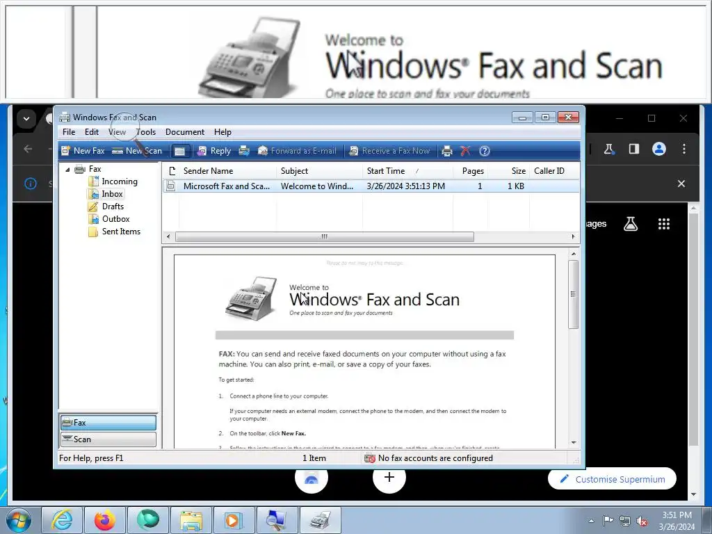Toggle the browser side panel icon
The image size is (712, 534).
point(634,149)
